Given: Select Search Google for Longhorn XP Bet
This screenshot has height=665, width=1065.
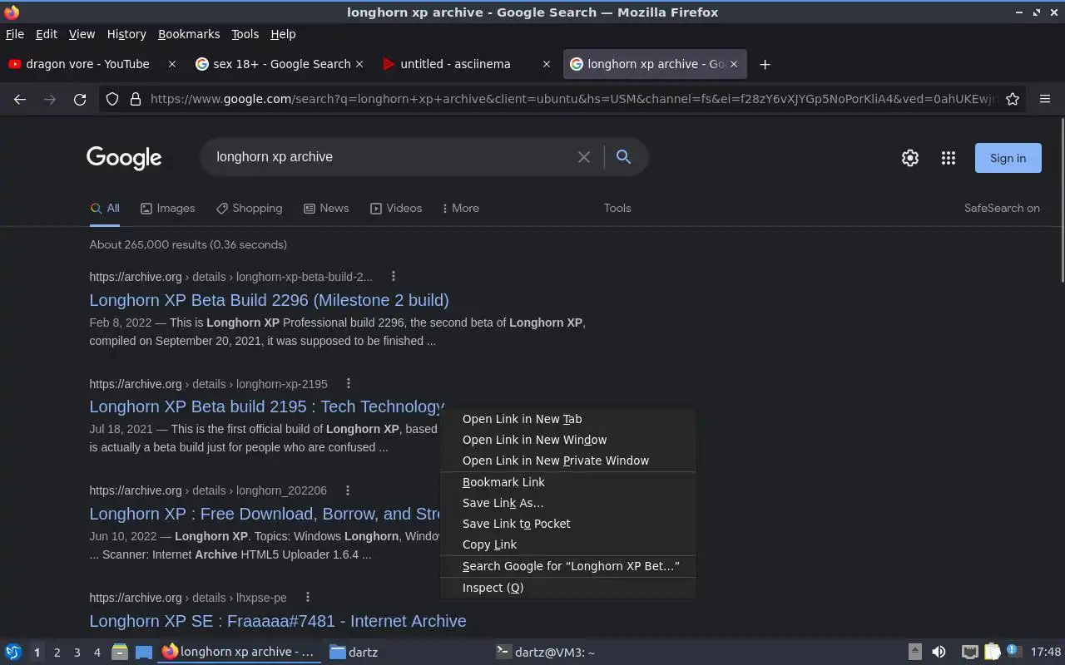Looking at the screenshot, I should pyautogui.click(x=567, y=566).
